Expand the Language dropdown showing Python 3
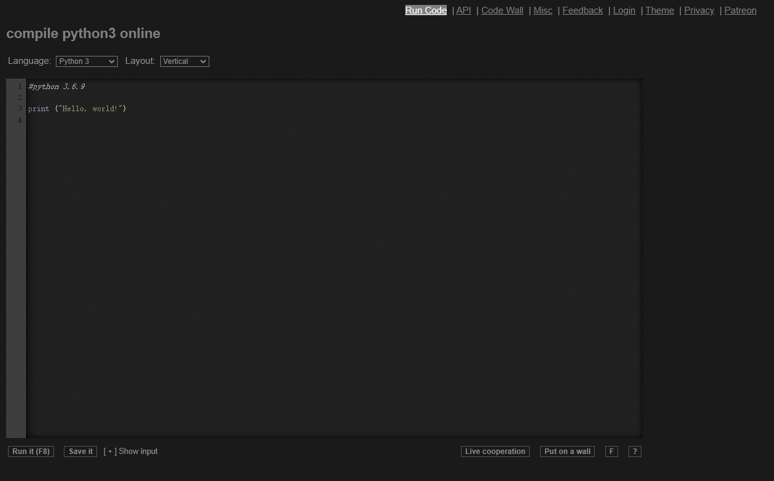The width and height of the screenshot is (774, 481). click(x=87, y=61)
